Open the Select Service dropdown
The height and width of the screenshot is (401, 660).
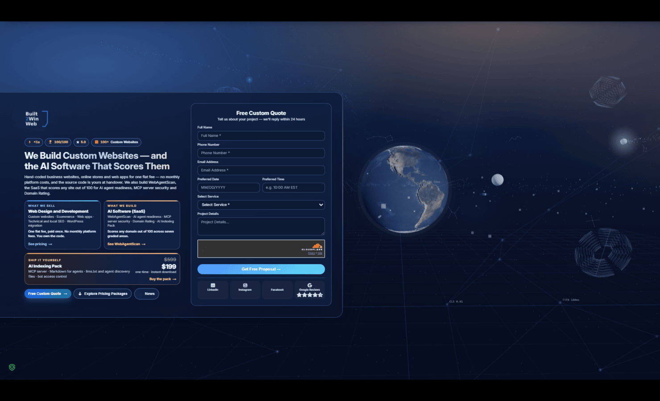[261, 205]
